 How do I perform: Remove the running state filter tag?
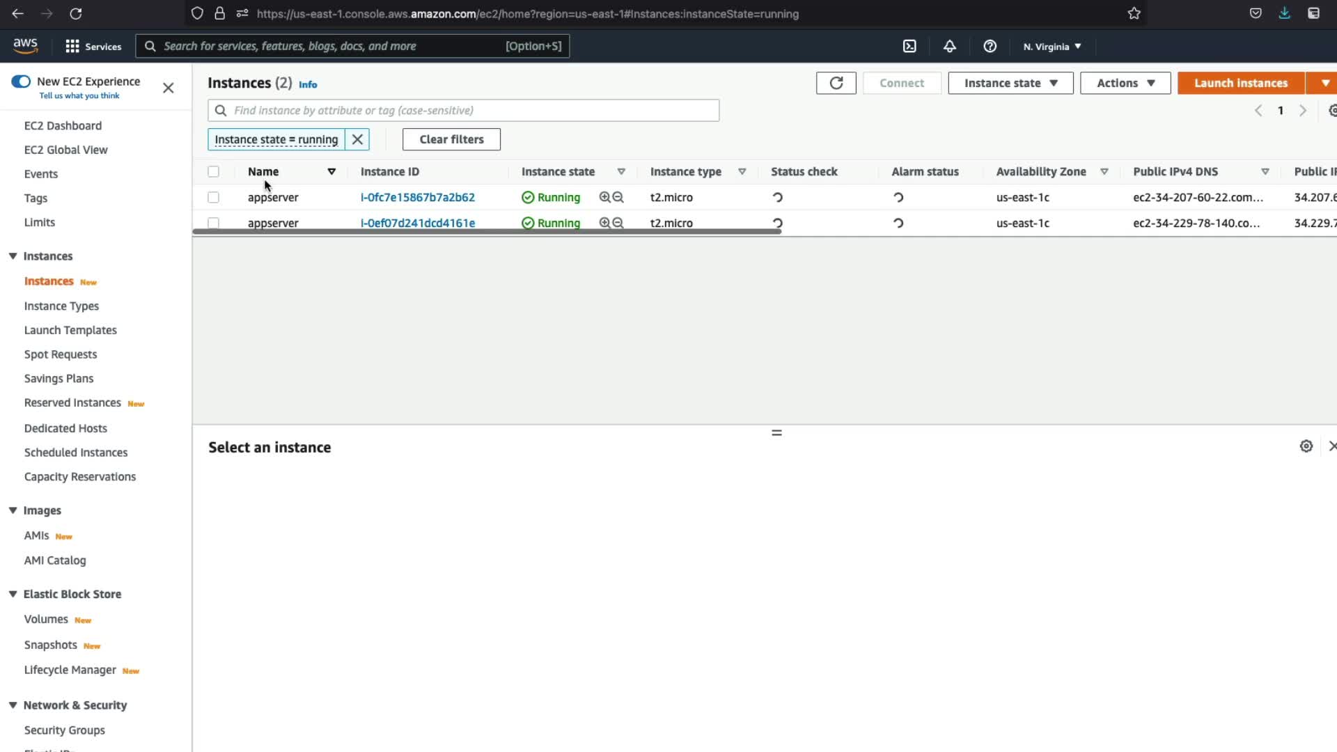(357, 139)
